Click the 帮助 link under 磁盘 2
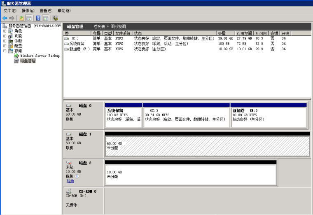The image size is (313, 215). [x=70, y=181]
